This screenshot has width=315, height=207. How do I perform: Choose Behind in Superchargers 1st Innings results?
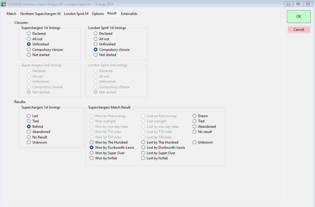(x=35, y=127)
